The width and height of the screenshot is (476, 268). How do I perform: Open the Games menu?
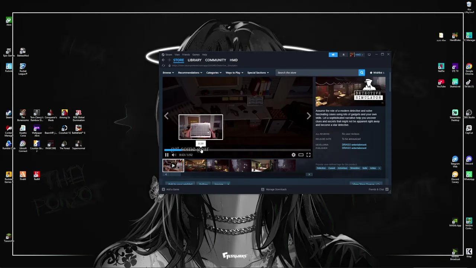(x=196, y=55)
